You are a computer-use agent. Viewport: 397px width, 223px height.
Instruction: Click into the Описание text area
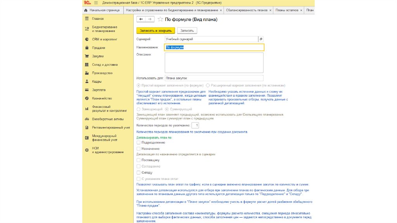click(214, 63)
